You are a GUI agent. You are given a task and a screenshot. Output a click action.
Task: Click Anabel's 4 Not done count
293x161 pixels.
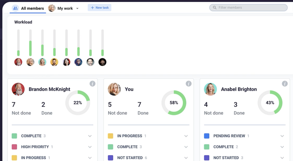click(x=206, y=105)
